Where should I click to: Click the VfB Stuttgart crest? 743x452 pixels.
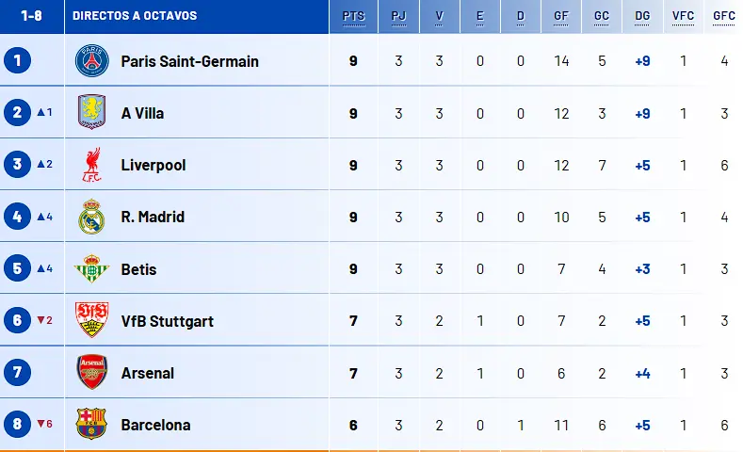[x=92, y=320]
